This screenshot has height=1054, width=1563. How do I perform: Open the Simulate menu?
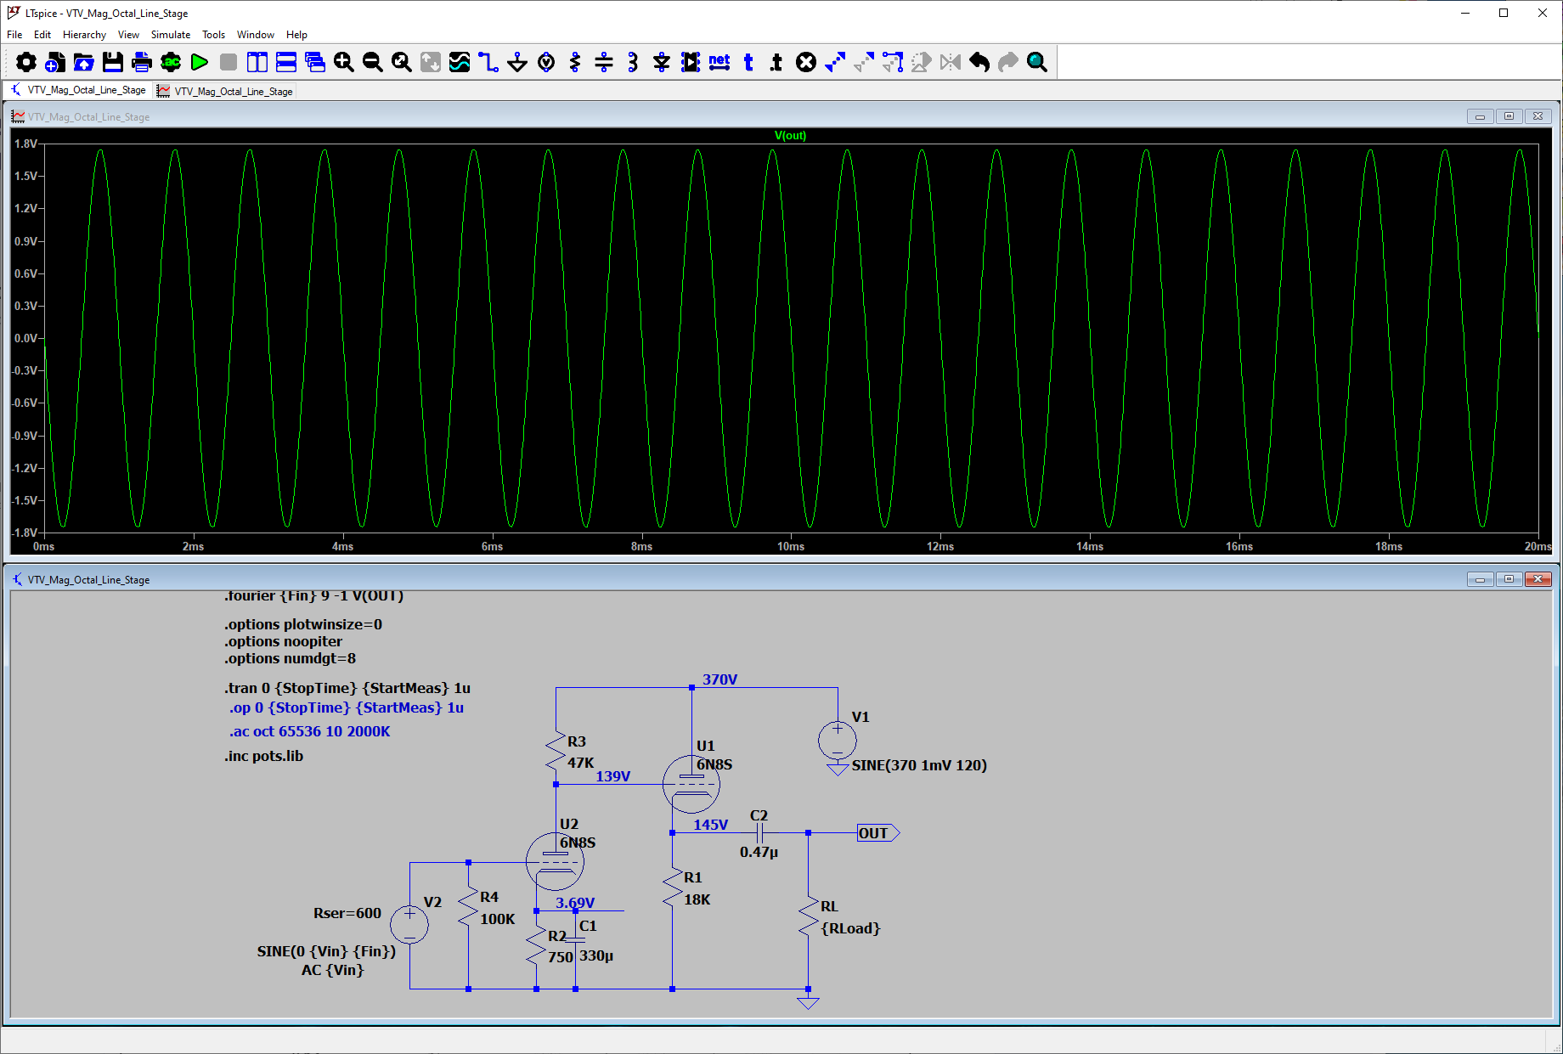tap(171, 35)
